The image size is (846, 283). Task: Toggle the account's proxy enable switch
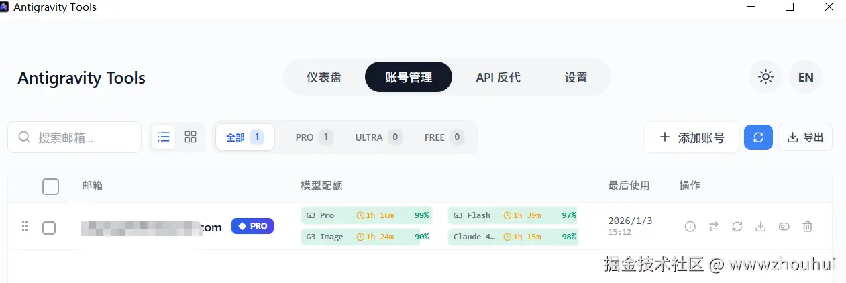pos(784,227)
